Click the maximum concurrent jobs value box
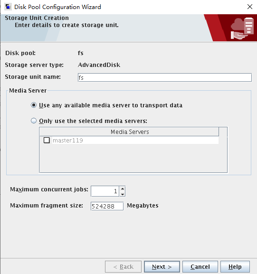 tap(105, 191)
